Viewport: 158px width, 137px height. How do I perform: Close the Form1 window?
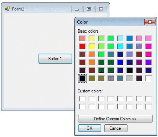pos(101,9)
